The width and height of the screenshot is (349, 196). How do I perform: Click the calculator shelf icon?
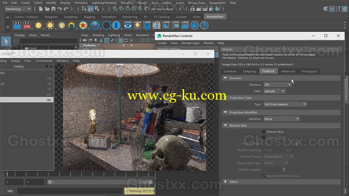coord(147,26)
